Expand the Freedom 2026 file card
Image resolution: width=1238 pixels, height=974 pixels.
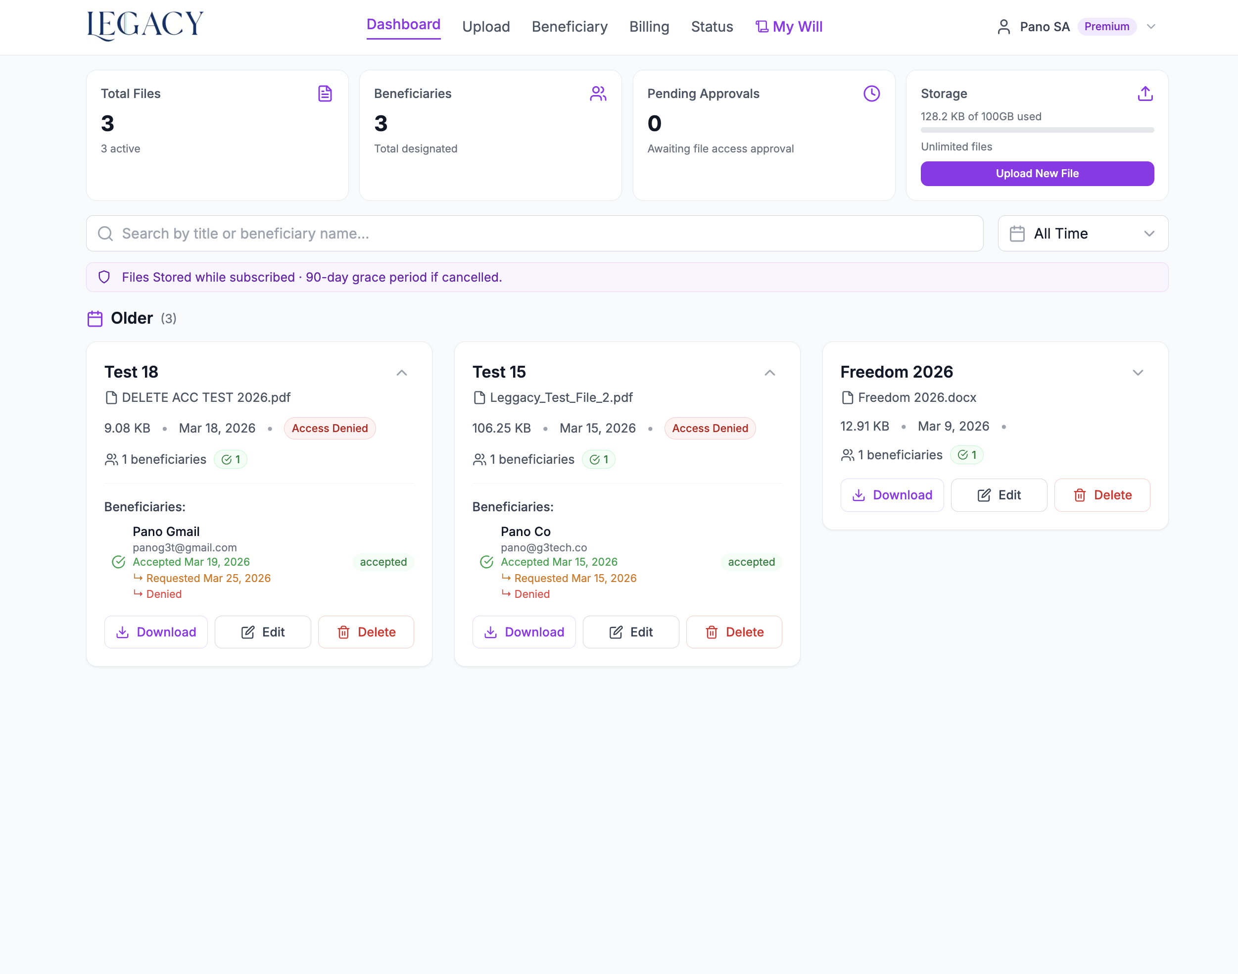click(1138, 373)
